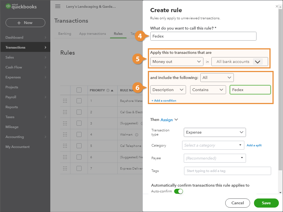Click the Priority column help icon
Image resolution: width=283 pixels, height=212 pixels.
[x=108, y=90]
